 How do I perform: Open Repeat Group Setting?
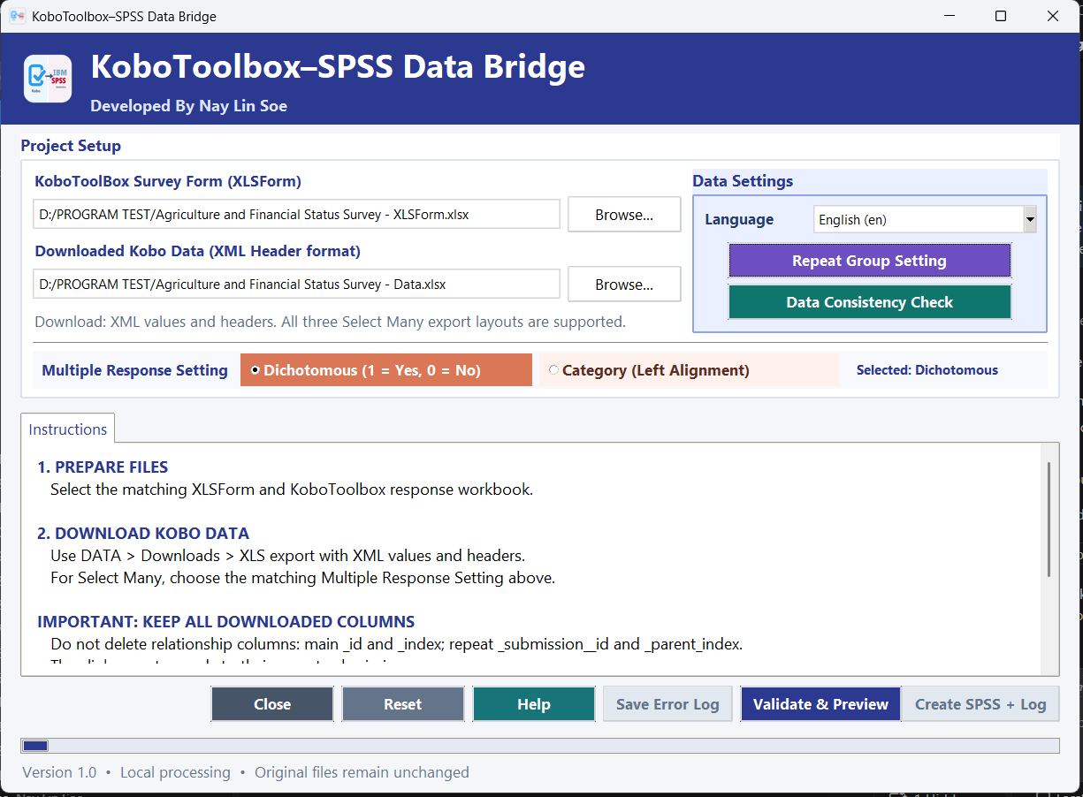(x=869, y=261)
